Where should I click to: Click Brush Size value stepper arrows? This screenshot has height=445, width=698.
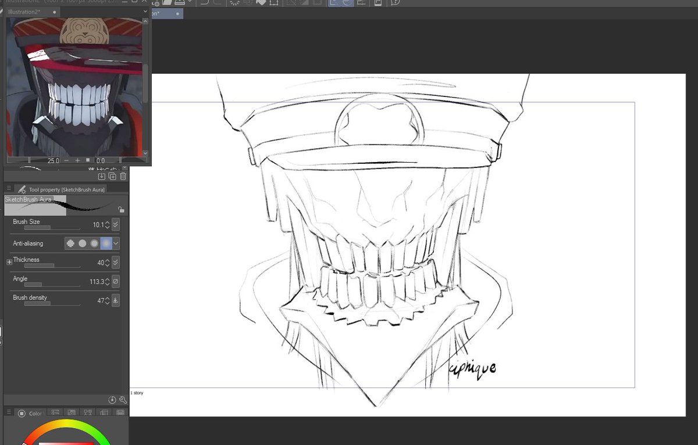107,225
